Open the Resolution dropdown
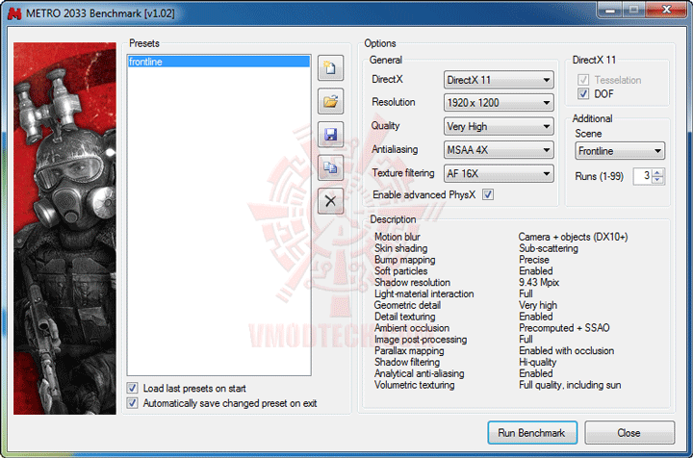693x458 pixels. click(x=499, y=103)
